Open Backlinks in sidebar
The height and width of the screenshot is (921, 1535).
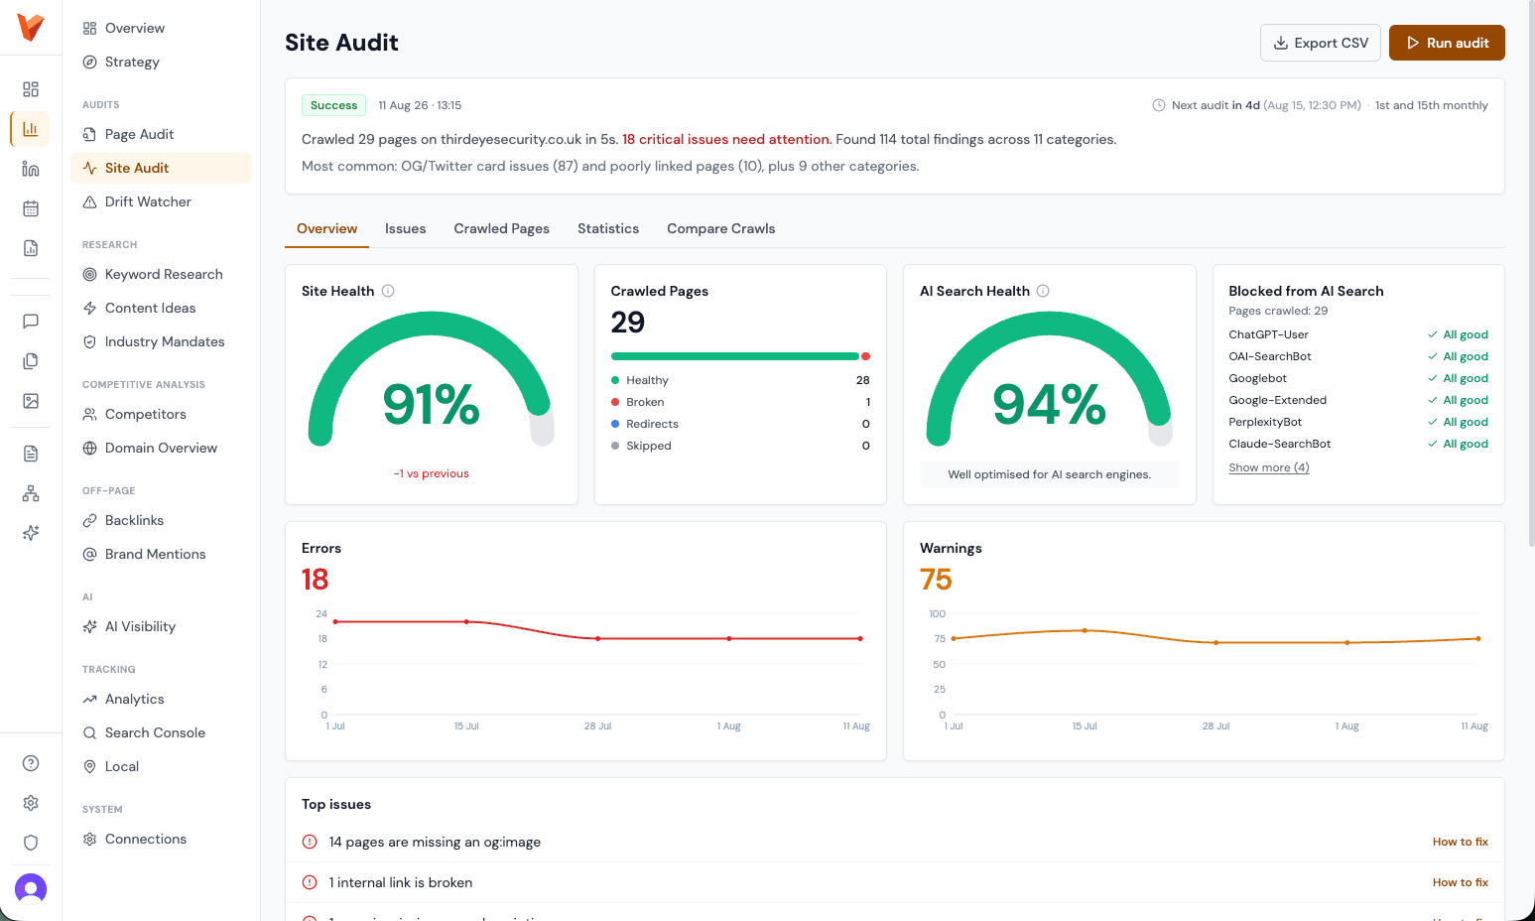(161, 520)
